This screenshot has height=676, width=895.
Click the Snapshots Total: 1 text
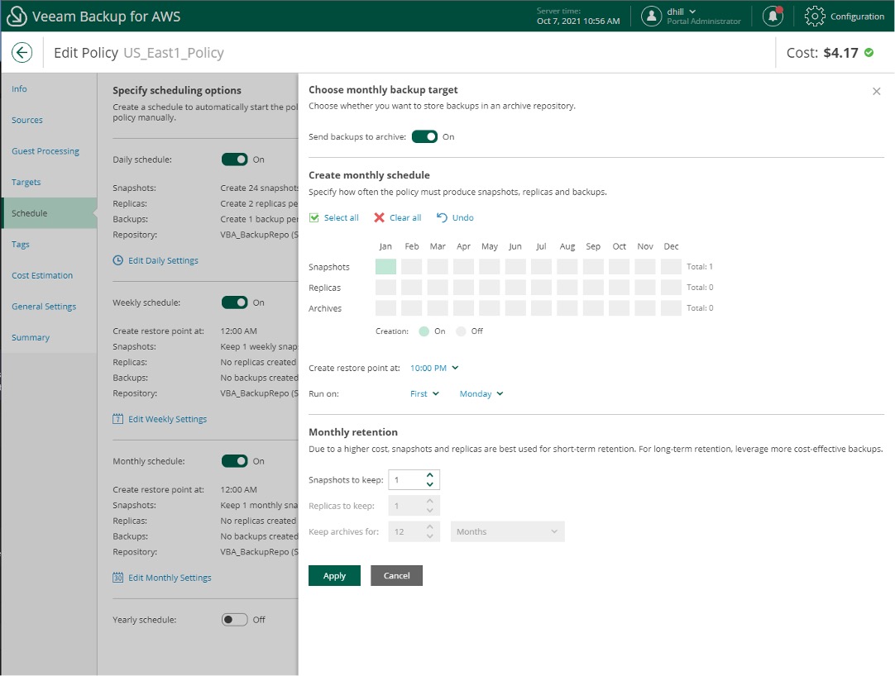coord(700,266)
